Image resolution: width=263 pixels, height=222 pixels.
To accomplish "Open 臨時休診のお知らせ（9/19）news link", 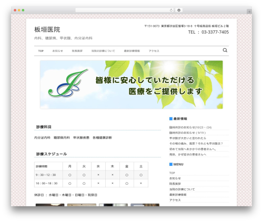I will tap(187, 133).
